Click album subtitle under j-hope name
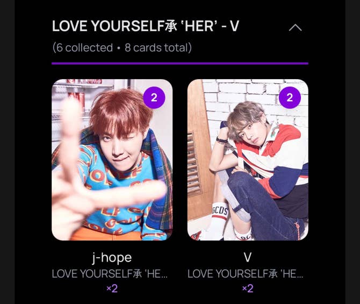This screenshot has width=360, height=304. click(x=110, y=274)
